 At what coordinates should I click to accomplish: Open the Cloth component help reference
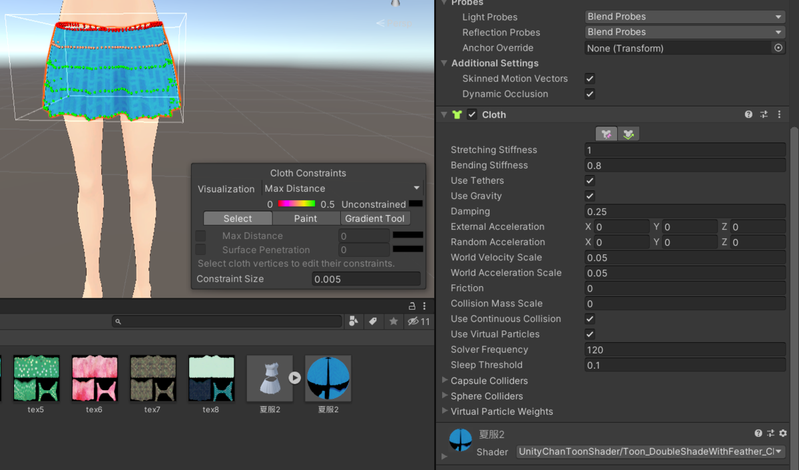[x=748, y=115]
